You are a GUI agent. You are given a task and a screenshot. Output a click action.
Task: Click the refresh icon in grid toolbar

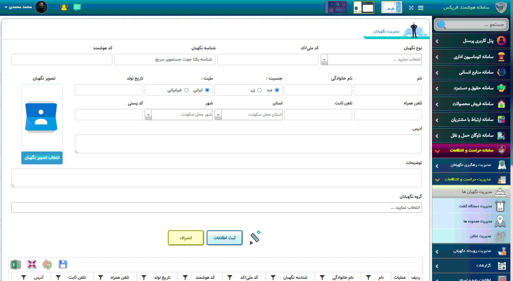click(47, 265)
